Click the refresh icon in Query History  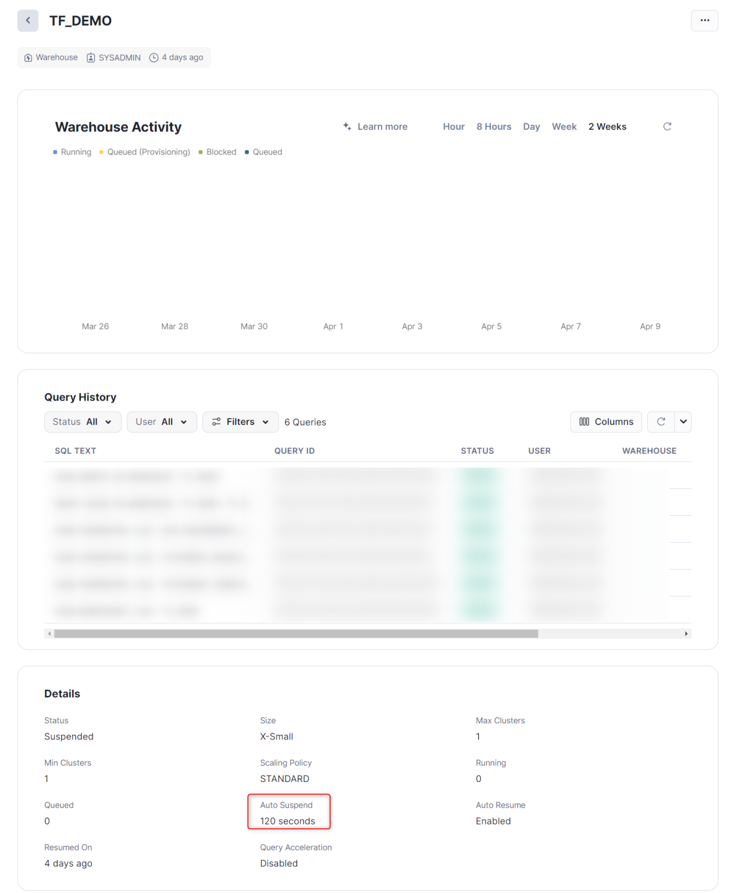click(x=661, y=422)
